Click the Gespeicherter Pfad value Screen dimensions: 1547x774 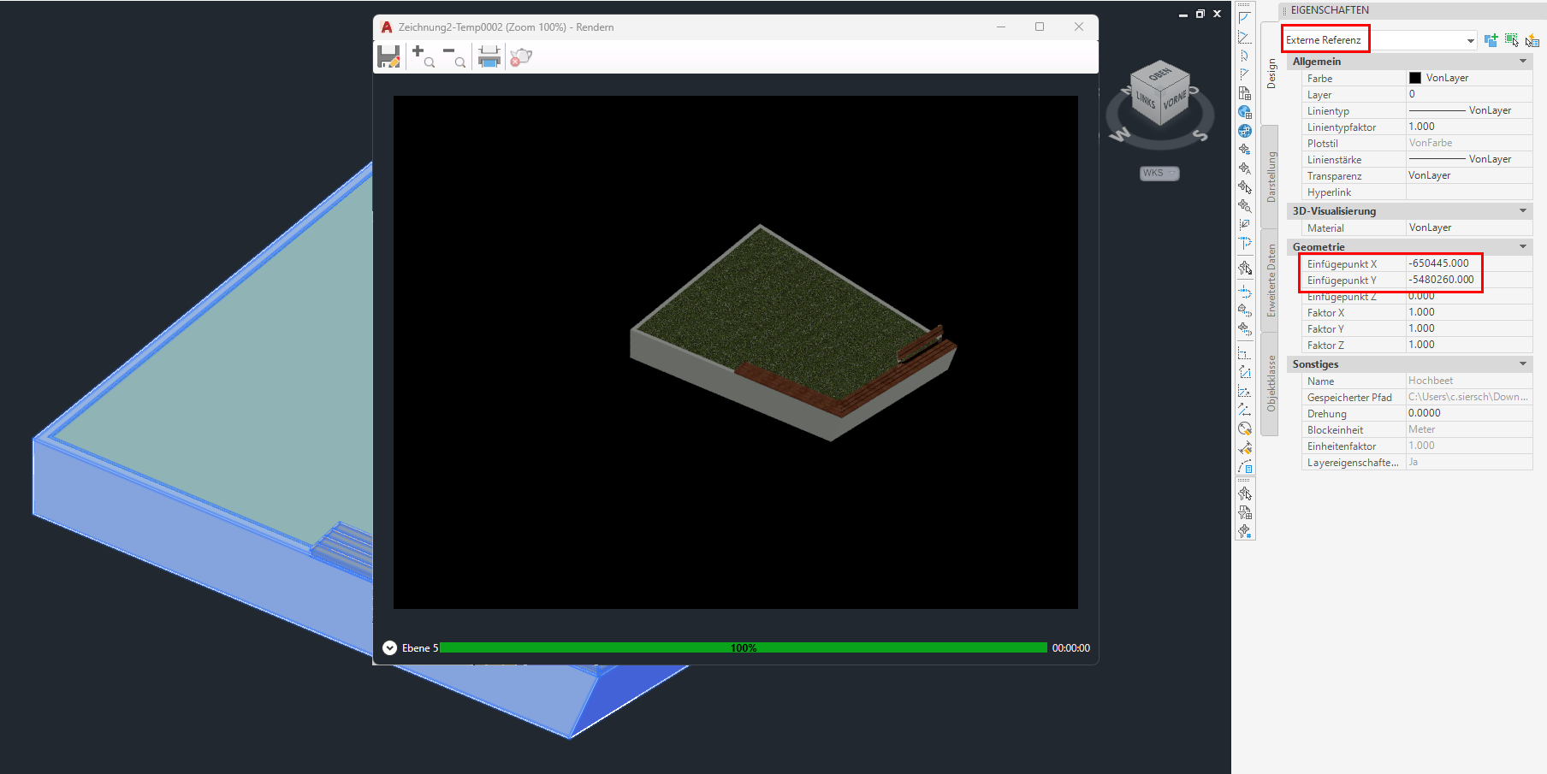pos(1469,397)
